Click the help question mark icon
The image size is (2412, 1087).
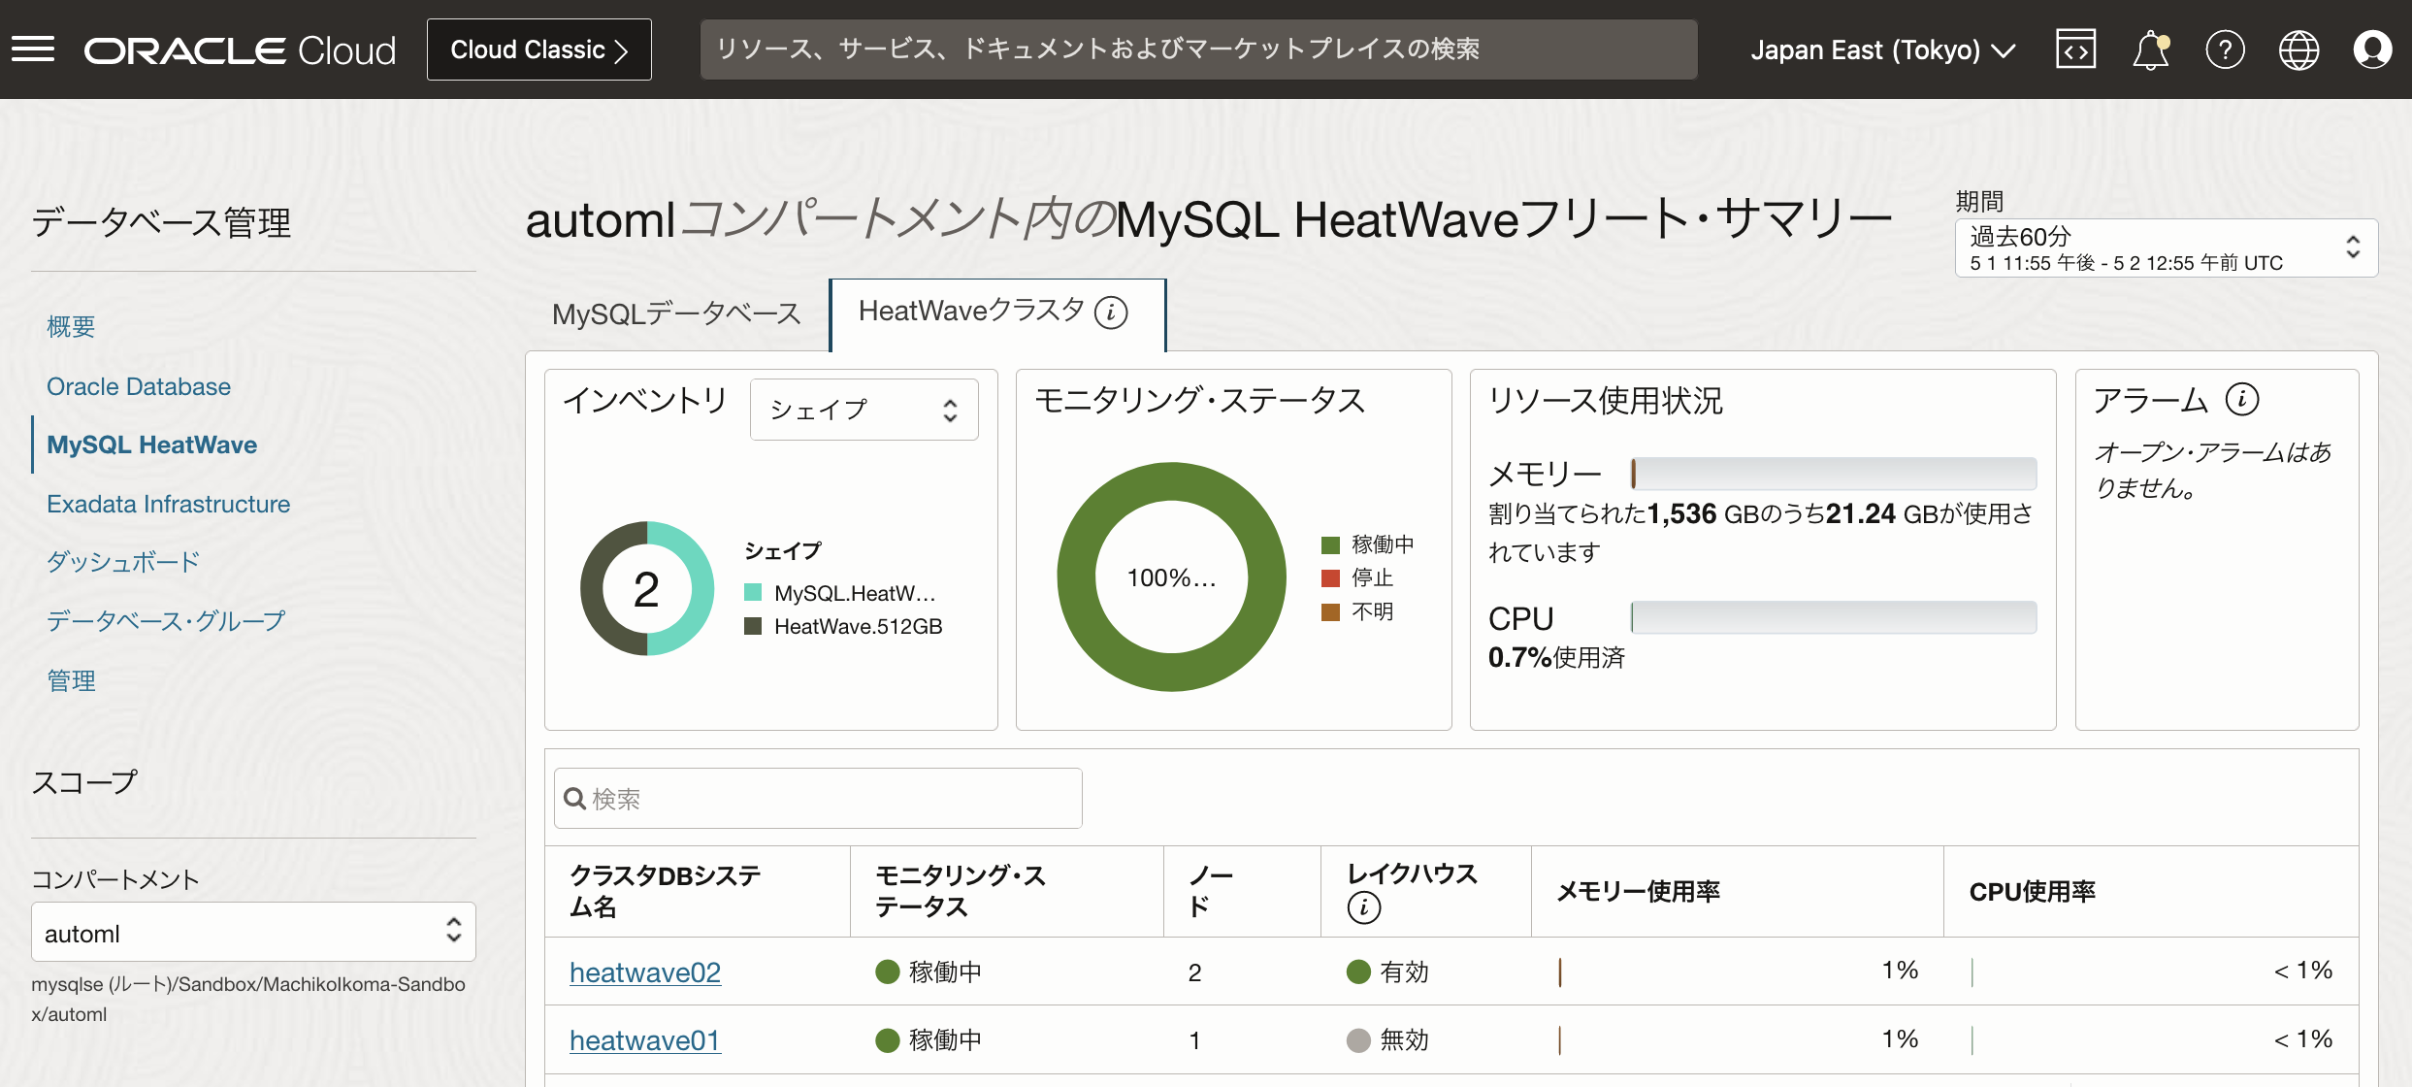click(x=2225, y=49)
